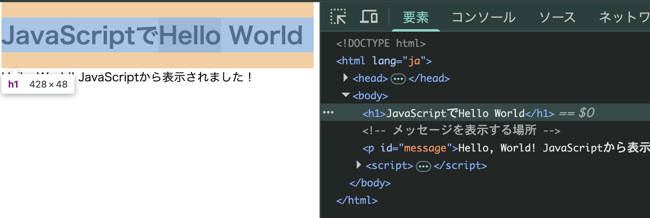Switch to the 要素 tab
Image resolution: width=650 pixels, height=218 pixels.
(416, 17)
